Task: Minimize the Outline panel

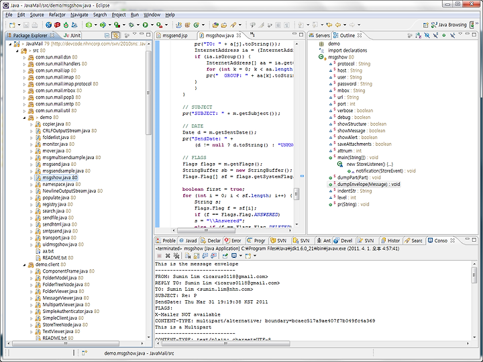Action: (x=468, y=34)
